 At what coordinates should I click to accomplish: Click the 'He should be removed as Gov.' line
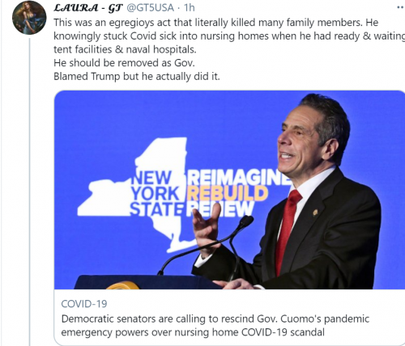point(124,63)
